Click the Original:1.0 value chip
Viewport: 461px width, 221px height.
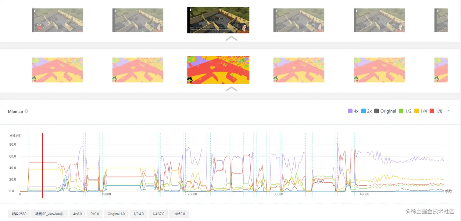coord(116,214)
